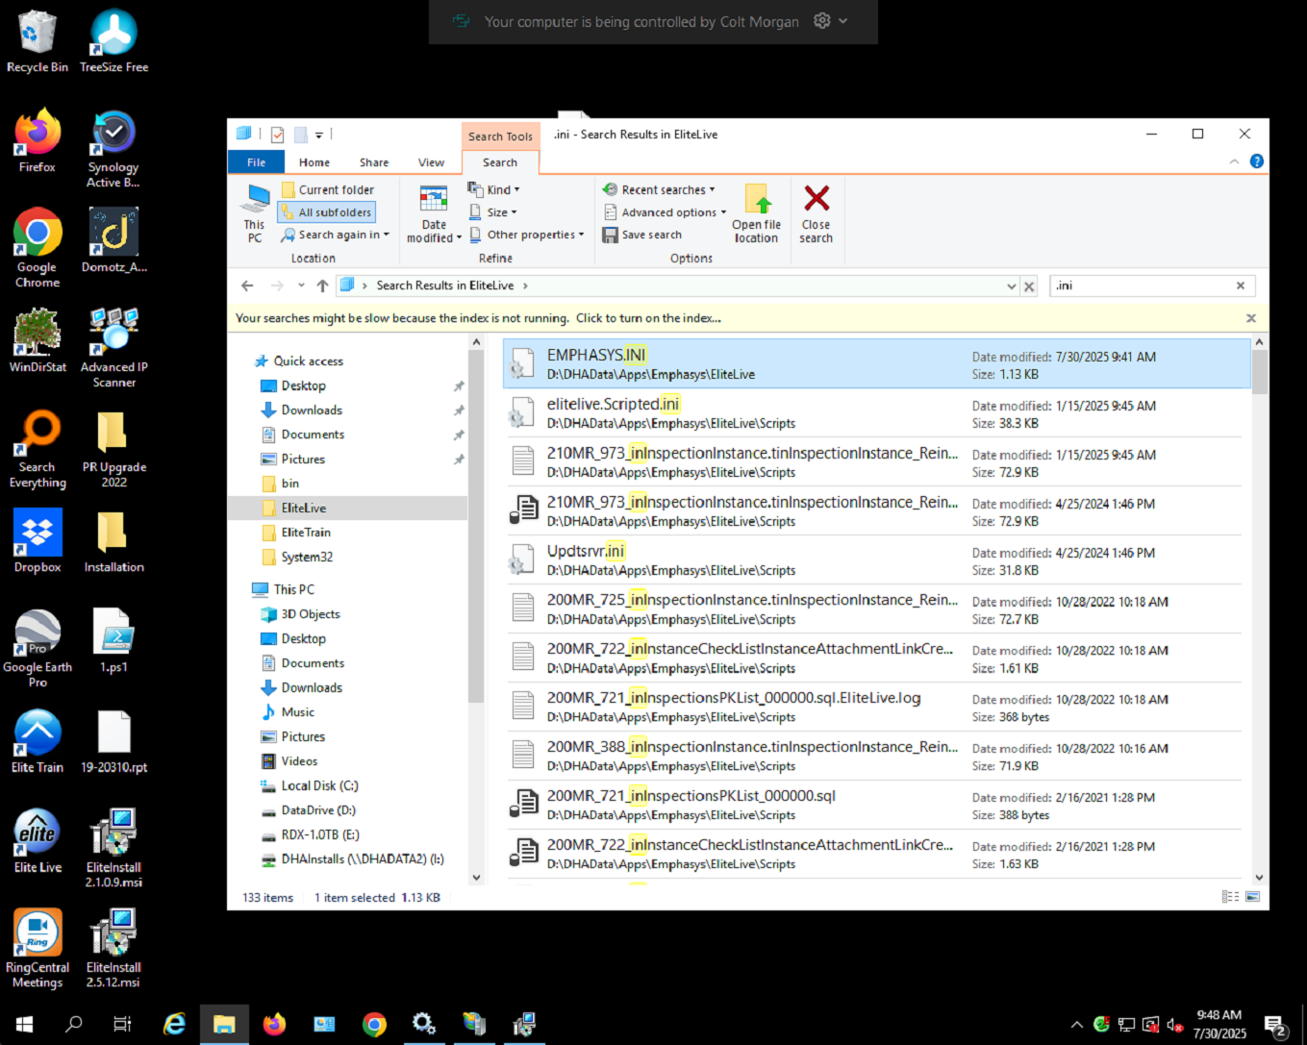Open Properties from Quick Access Toolbar
The width and height of the screenshot is (1307, 1045).
coord(277,135)
